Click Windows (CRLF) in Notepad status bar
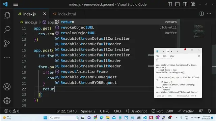The height and width of the screenshot is (121, 216). (x=183, y=96)
